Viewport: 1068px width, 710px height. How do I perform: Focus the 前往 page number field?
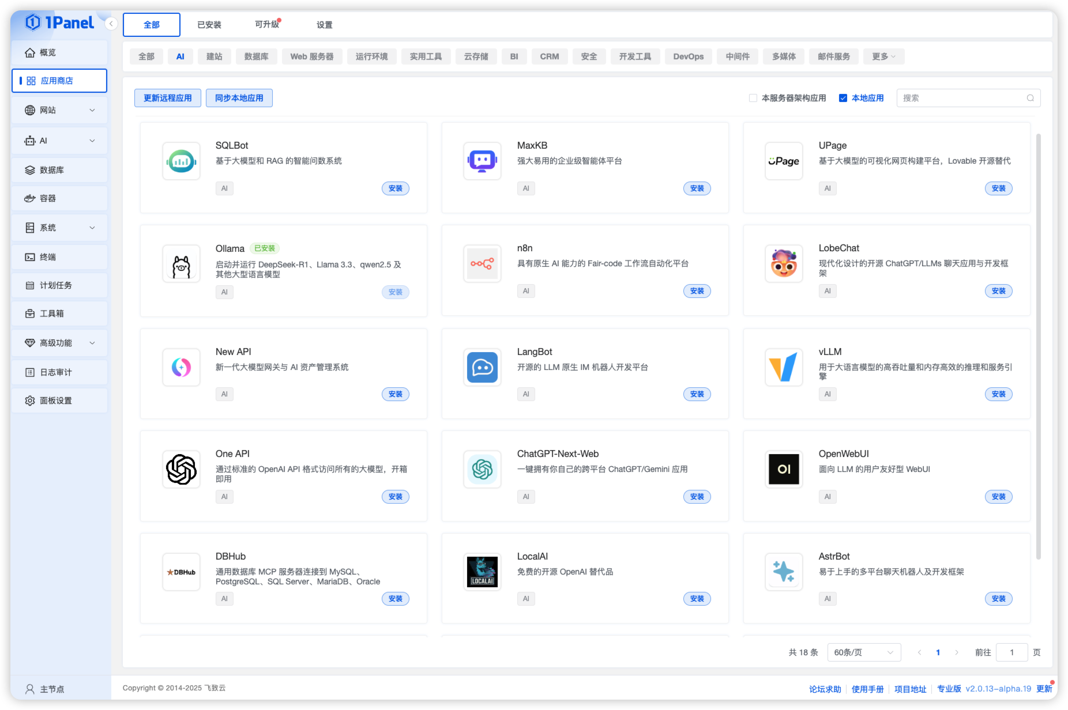(1012, 652)
